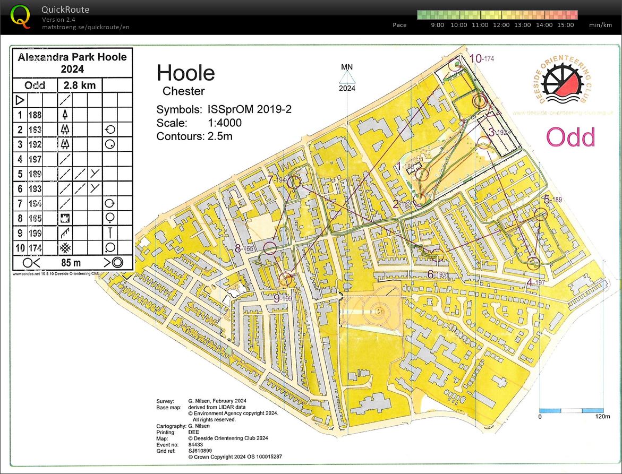Click the "© Deeside Orienteering Club 2024" map credit
This screenshot has height=474, width=622.
click(x=228, y=438)
